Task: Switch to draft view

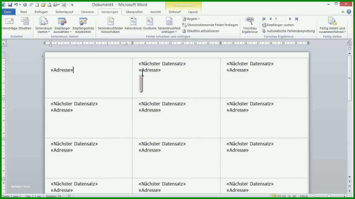Action: click(x=294, y=196)
